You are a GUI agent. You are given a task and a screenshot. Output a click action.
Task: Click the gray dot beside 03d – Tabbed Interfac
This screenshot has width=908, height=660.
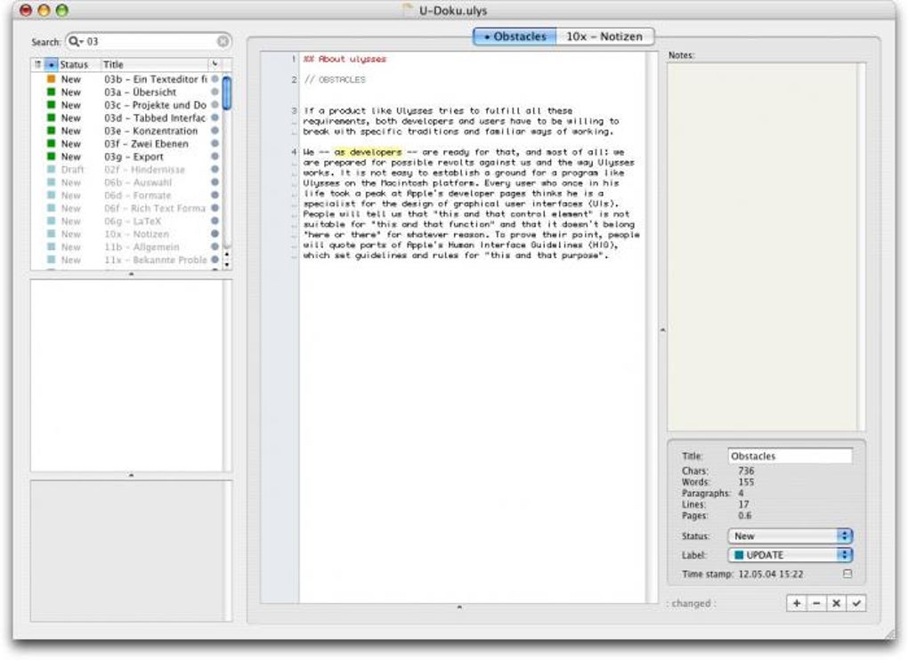point(215,117)
